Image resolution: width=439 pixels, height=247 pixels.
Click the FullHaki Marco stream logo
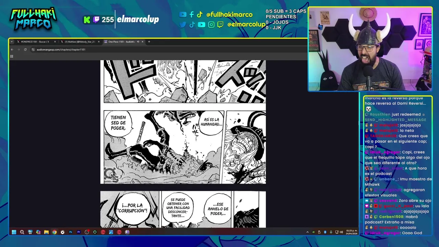tap(33, 19)
